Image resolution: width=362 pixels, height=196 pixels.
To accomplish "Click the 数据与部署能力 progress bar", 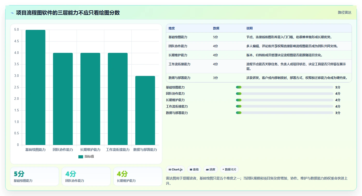I will click(x=285, y=113).
